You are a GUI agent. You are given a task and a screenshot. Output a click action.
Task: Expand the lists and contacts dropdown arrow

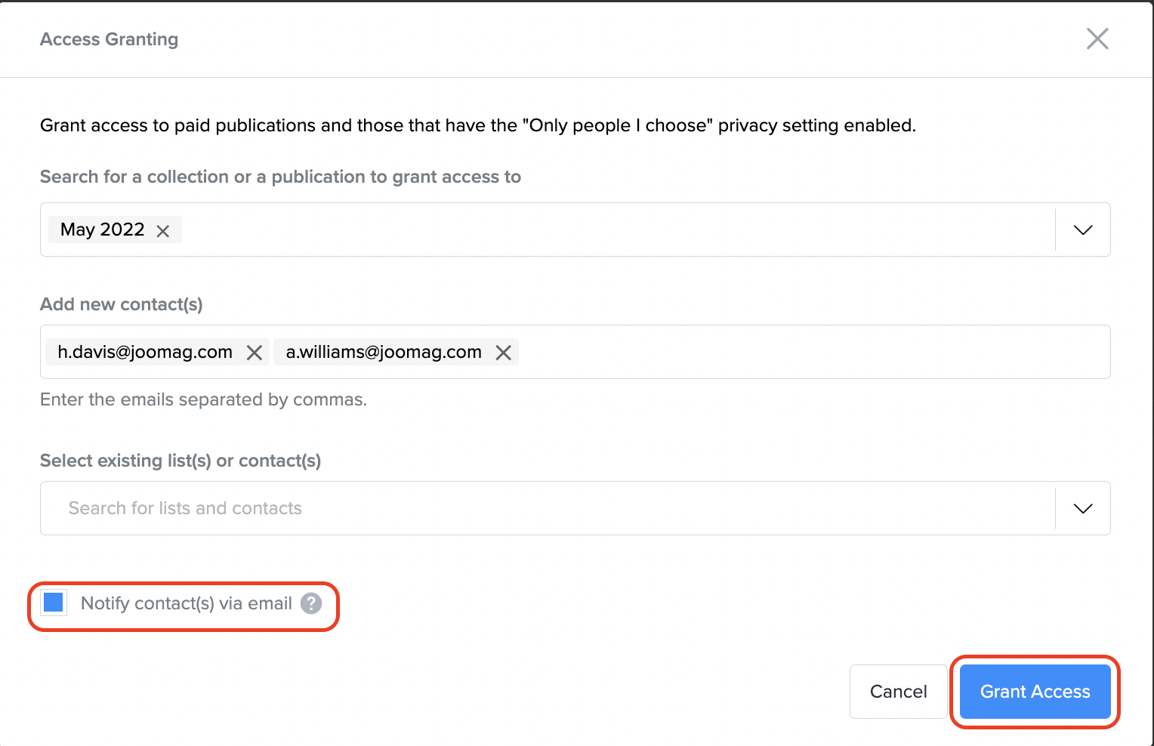1082,509
